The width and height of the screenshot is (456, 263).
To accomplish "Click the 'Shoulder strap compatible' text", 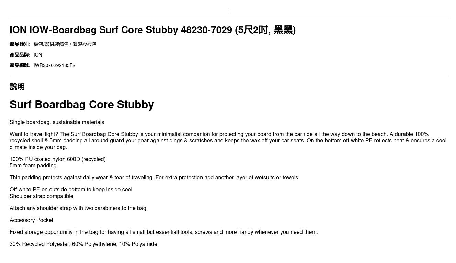I will [41, 196].
